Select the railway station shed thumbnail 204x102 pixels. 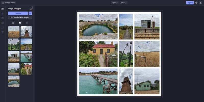[x=14, y=57]
